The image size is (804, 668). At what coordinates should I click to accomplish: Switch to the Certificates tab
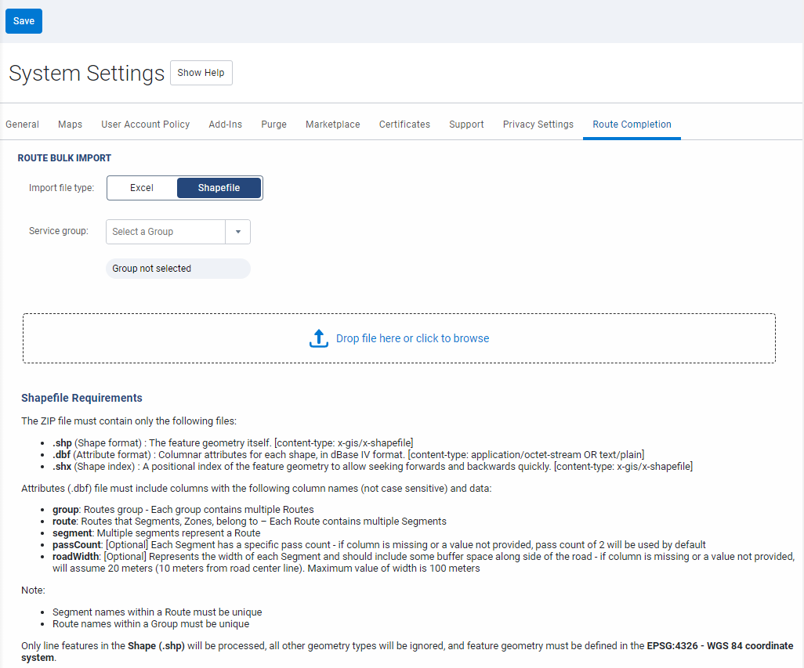pos(404,125)
